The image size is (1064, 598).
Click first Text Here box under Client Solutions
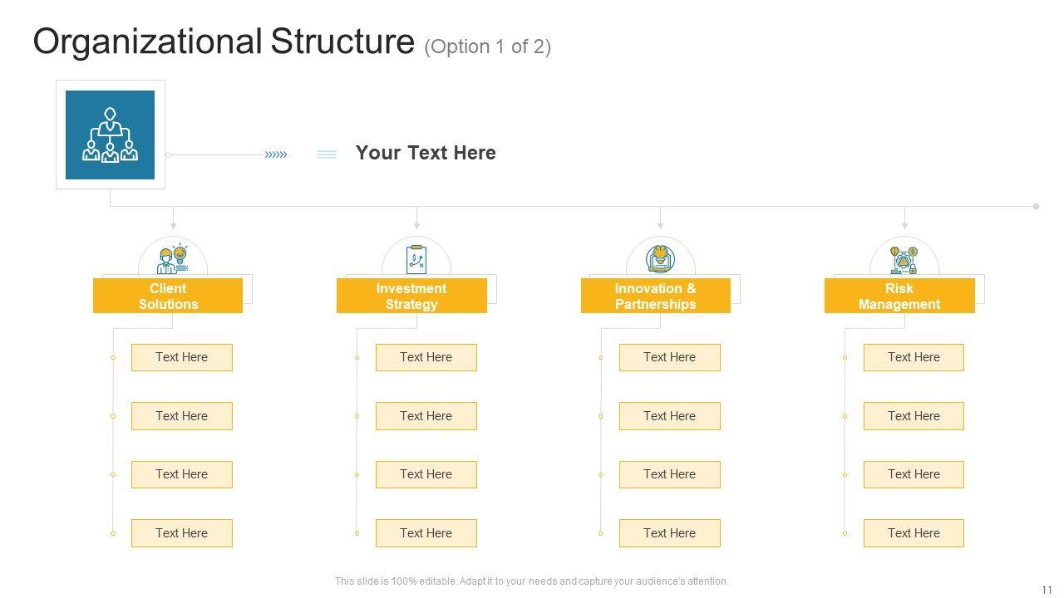click(181, 357)
